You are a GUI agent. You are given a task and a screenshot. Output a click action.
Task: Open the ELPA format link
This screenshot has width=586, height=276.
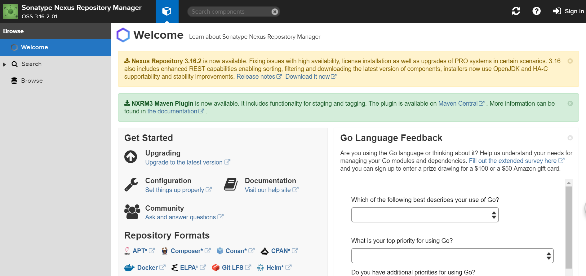point(189,268)
